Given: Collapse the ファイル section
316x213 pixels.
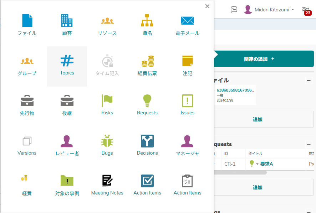Looking at the screenshot, I should click(309, 80).
